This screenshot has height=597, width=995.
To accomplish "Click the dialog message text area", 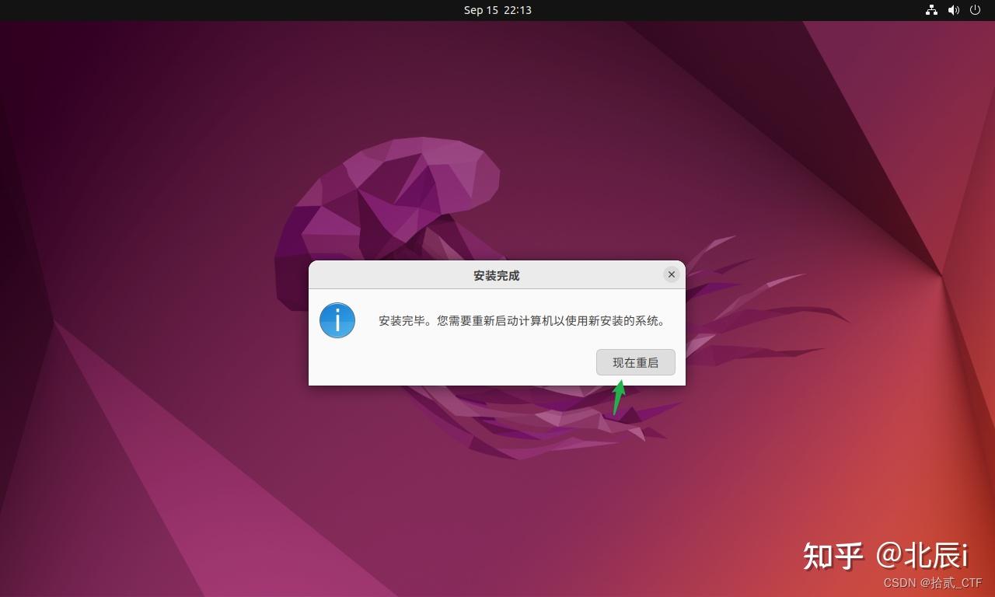I will (521, 320).
